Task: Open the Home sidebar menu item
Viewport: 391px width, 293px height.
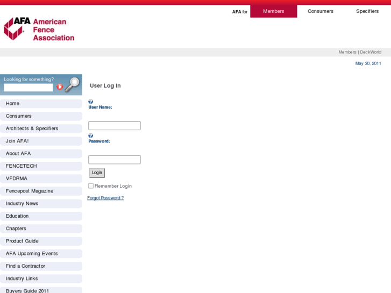Action: (x=41, y=103)
